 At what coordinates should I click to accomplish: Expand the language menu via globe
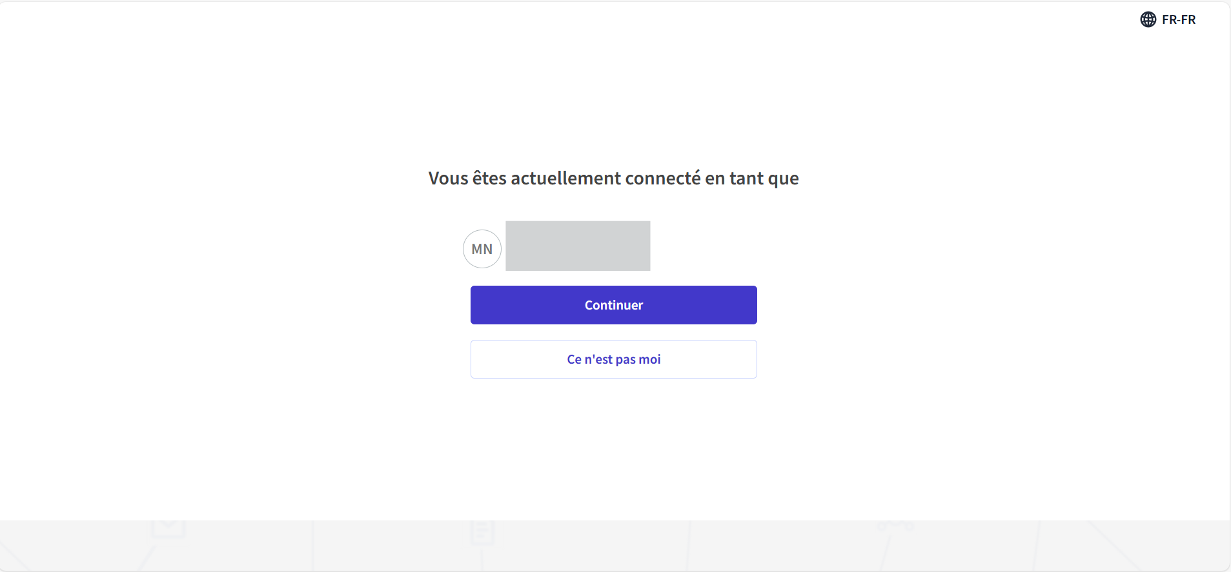click(1148, 19)
